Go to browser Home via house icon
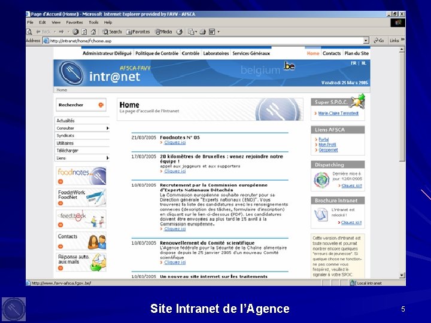 tap(93, 32)
